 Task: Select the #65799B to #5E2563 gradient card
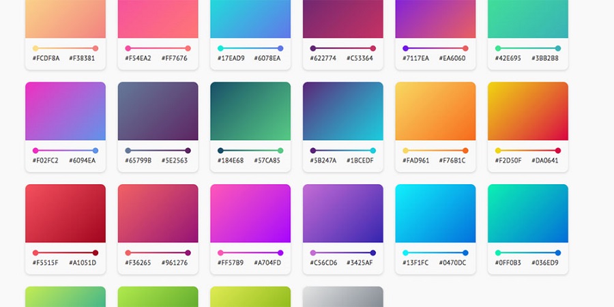[x=158, y=111]
